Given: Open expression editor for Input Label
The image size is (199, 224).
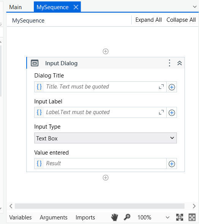Looking at the screenshot, I should tap(161, 112).
